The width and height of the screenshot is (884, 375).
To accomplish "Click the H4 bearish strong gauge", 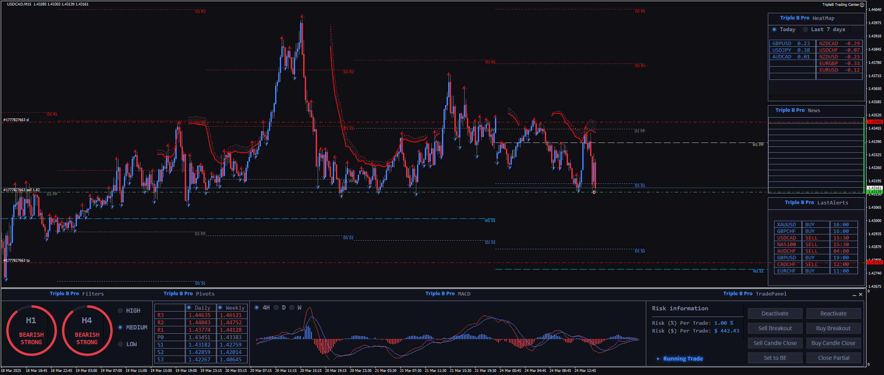I will pos(87,331).
